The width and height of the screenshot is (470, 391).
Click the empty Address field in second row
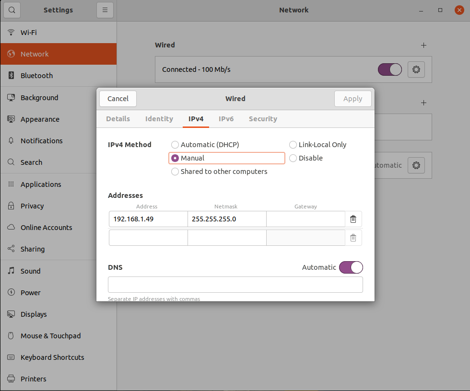point(148,238)
